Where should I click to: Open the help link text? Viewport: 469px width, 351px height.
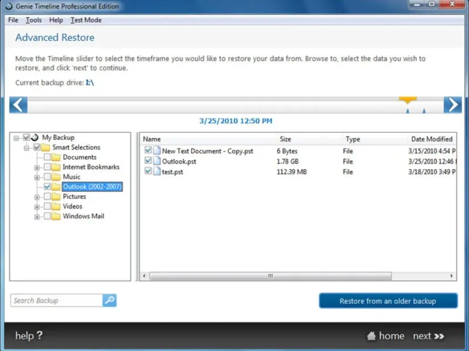25,336
